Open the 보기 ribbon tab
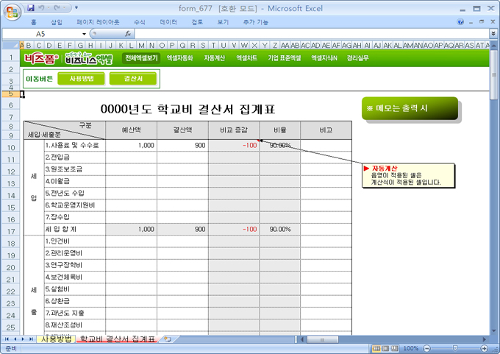The width and height of the screenshot is (500, 354). click(223, 22)
